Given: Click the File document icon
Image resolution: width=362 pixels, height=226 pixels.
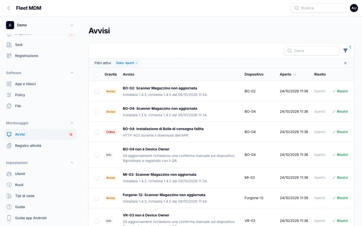Looking at the screenshot, I should point(9,106).
